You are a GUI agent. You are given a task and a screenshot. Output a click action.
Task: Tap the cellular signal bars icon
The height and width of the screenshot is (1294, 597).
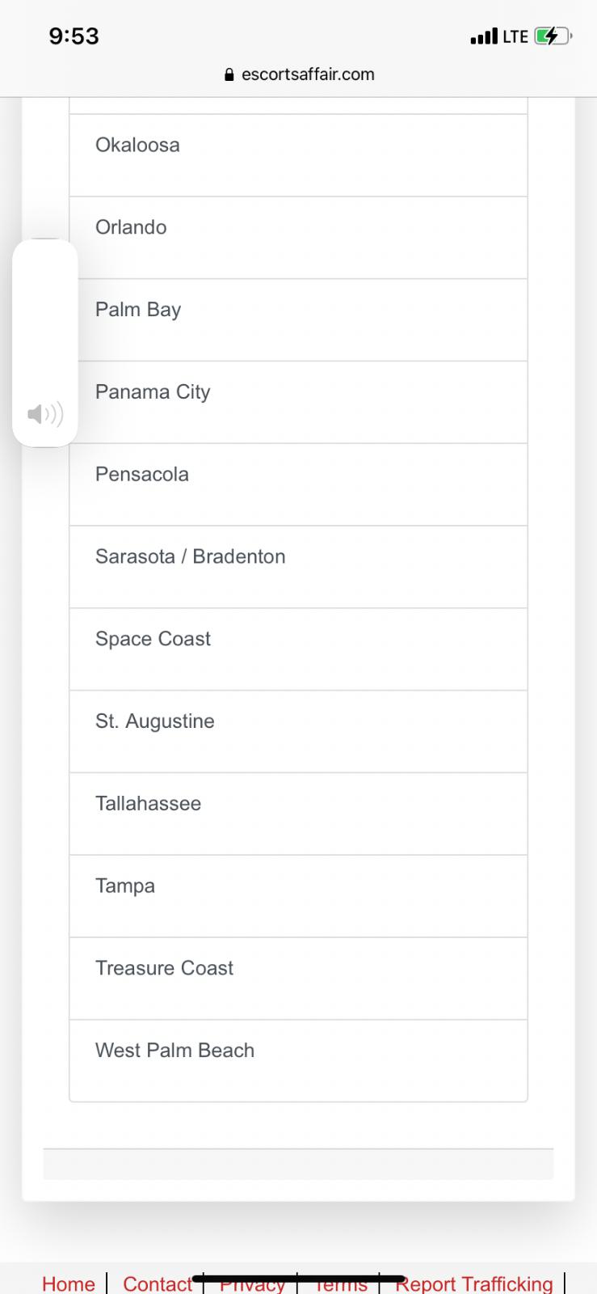pyautogui.click(x=483, y=36)
